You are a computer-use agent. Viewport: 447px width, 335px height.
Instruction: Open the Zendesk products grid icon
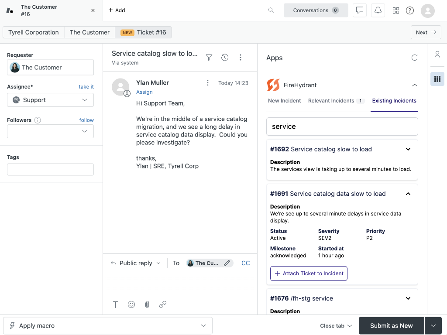[396, 10]
